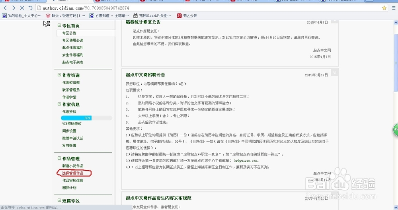This screenshot has height=210, width=398.
Task: Collapse the 起点中文网招聘公告 announcement chevron
Action: click(335, 72)
